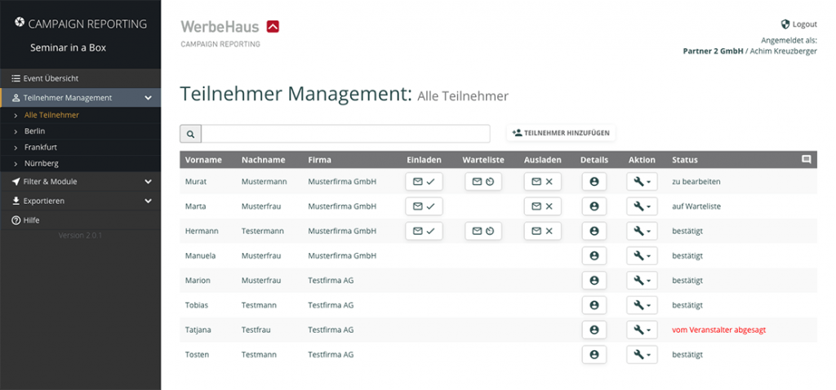This screenshot has width=836, height=390.
Task: Click the surname 'Testermann'
Action: 263,231
